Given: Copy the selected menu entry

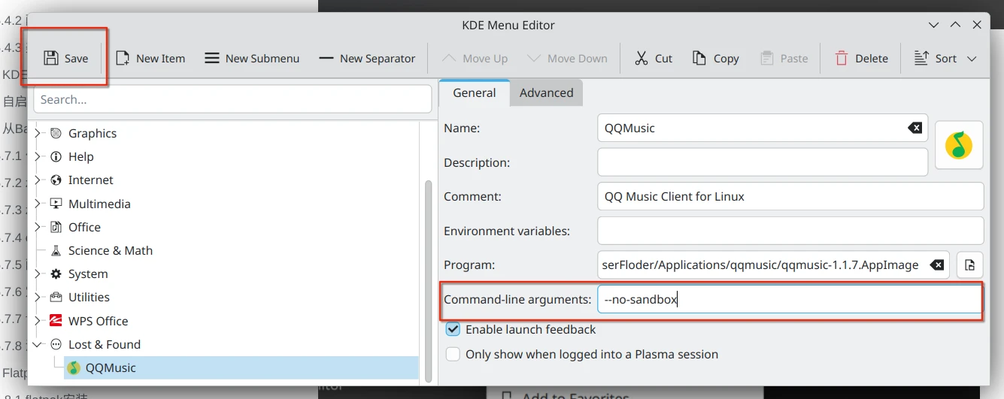Looking at the screenshot, I should coord(715,59).
